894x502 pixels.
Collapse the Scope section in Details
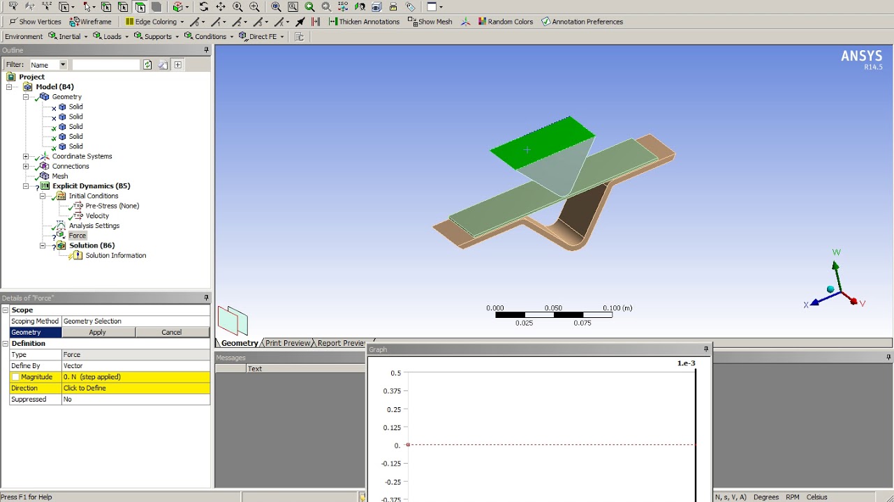5,310
